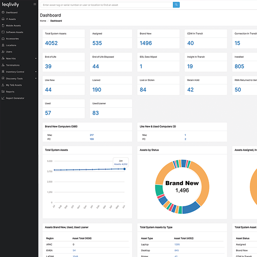Click the Laptop total 1295 link
Image resolution: width=257 pixels, height=257 pixels.
[x=177, y=244]
